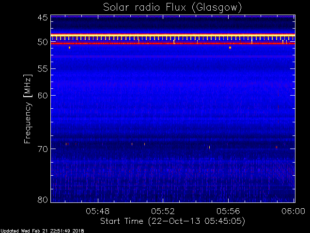
Task: Click the 05:56 time label
Action: pyautogui.click(x=228, y=211)
